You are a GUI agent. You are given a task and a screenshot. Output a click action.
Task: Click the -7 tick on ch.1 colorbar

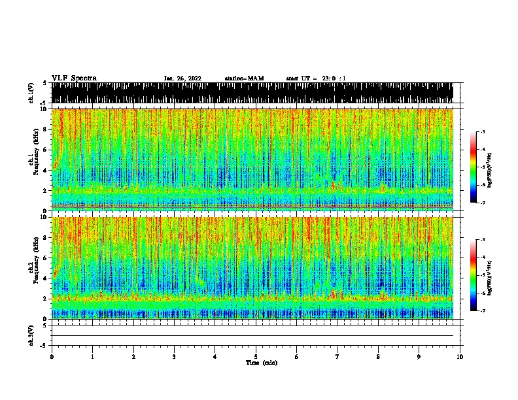coord(482,203)
